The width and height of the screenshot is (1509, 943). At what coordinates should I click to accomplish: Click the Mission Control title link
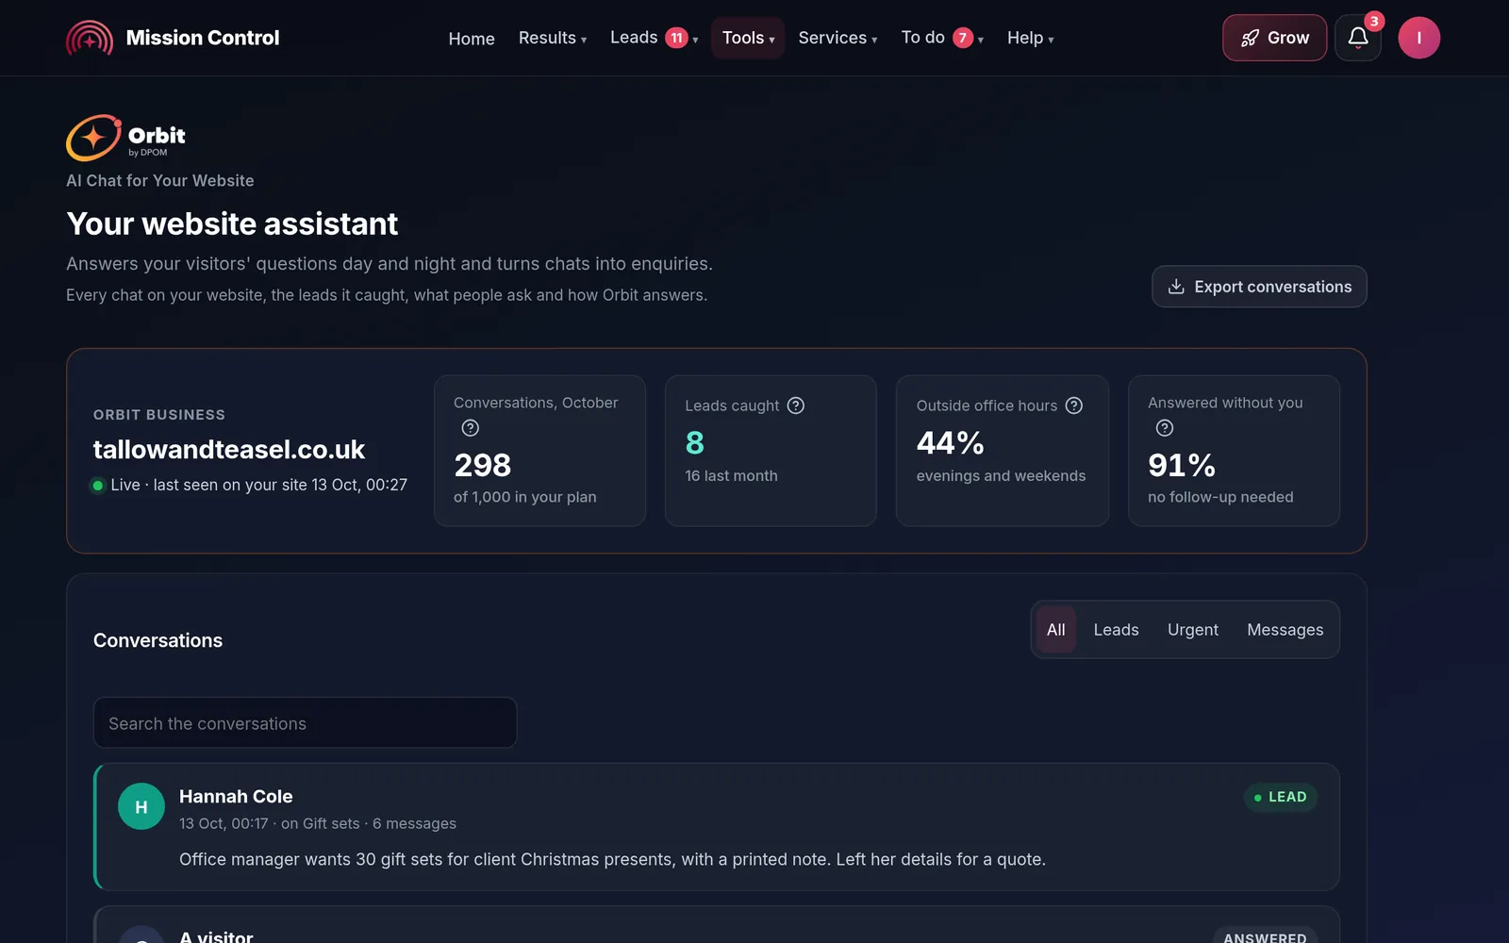(x=203, y=38)
